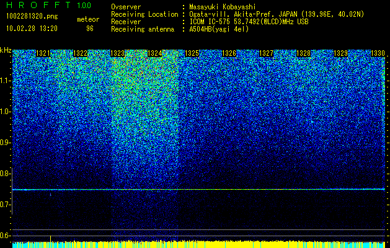Screen dimensions: 390x248
Task: Click the Ovserver label
Action: [126, 7]
